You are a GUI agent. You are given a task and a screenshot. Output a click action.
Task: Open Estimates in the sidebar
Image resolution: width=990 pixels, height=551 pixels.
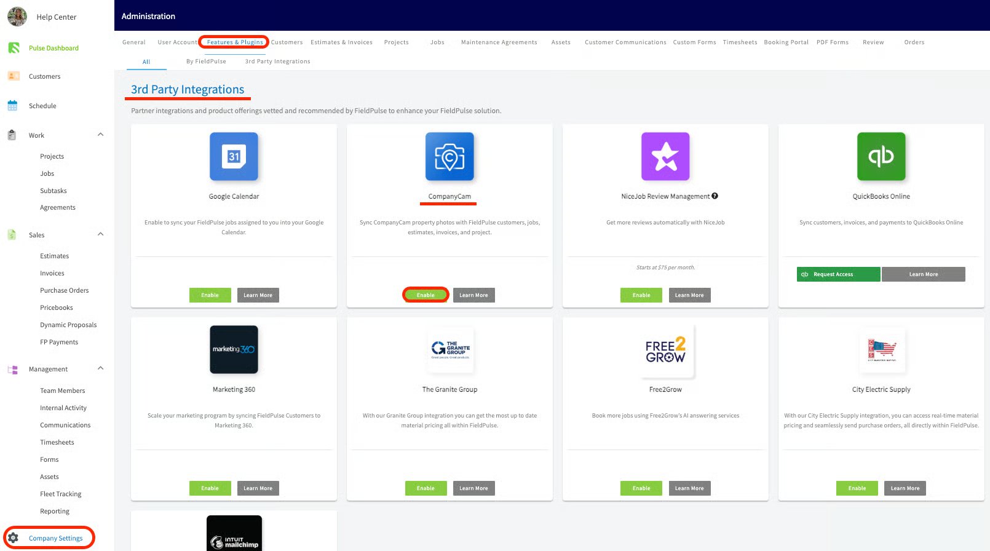(55, 256)
